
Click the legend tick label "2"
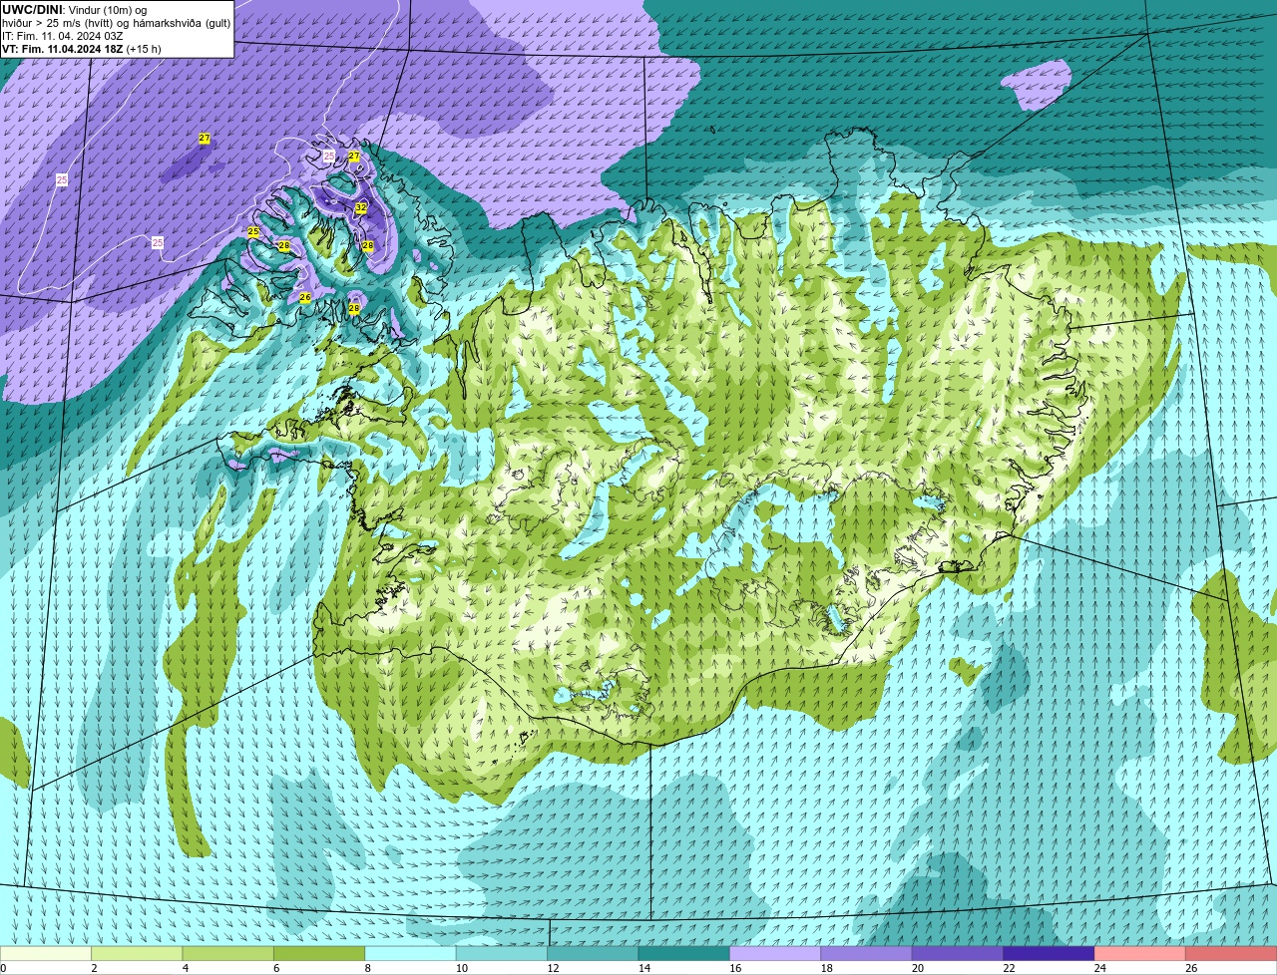point(94,968)
